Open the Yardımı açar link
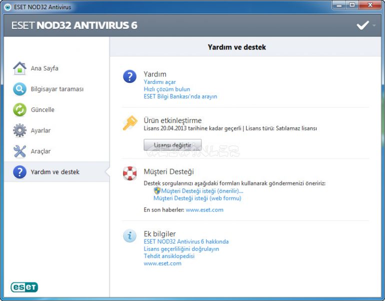 [x=159, y=82]
